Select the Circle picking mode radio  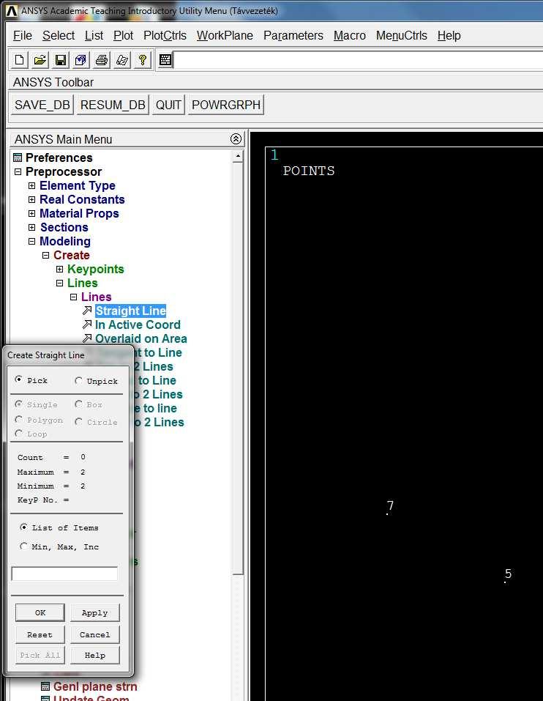click(78, 422)
